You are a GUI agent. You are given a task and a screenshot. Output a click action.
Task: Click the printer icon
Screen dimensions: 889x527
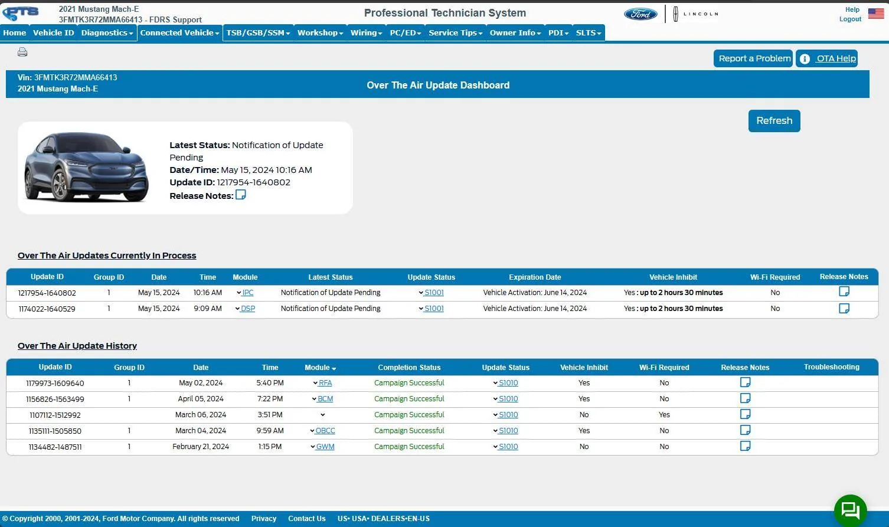22,52
